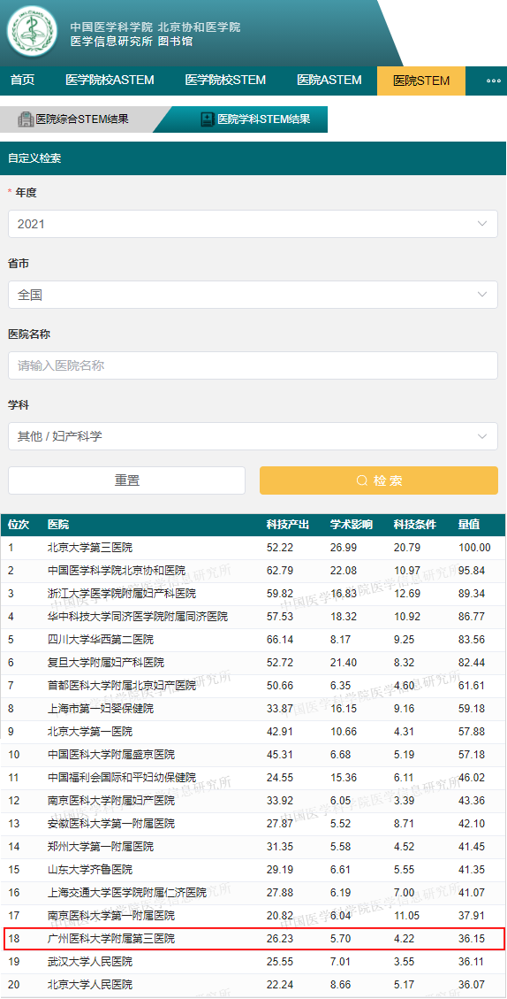
Task: Select the active 医院STEM tab
Action: 421,81
